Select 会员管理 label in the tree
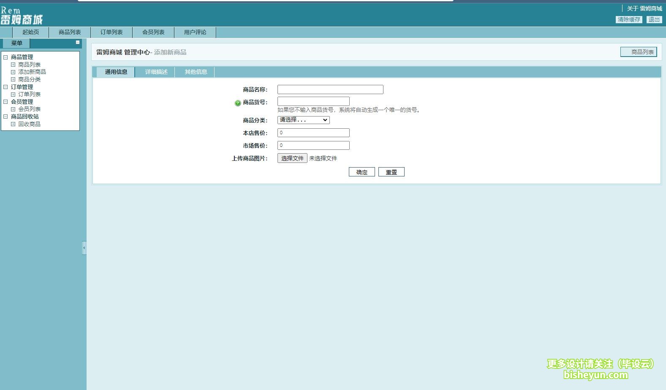The image size is (666, 390). point(22,102)
